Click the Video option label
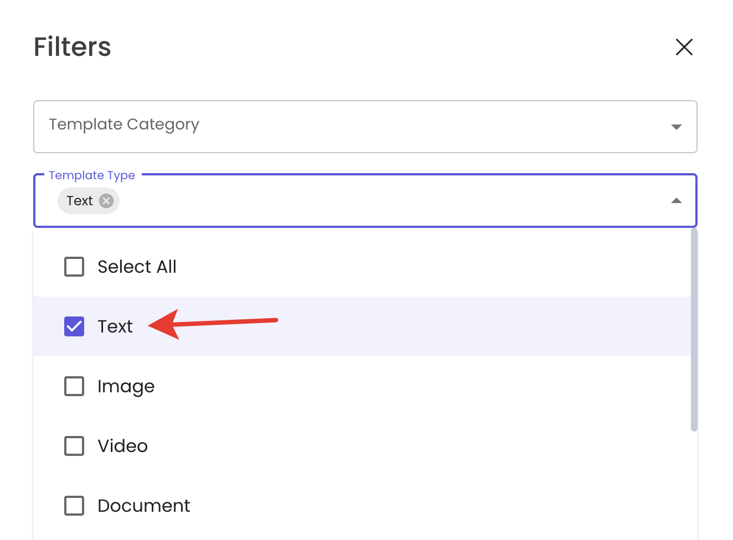 coord(122,446)
